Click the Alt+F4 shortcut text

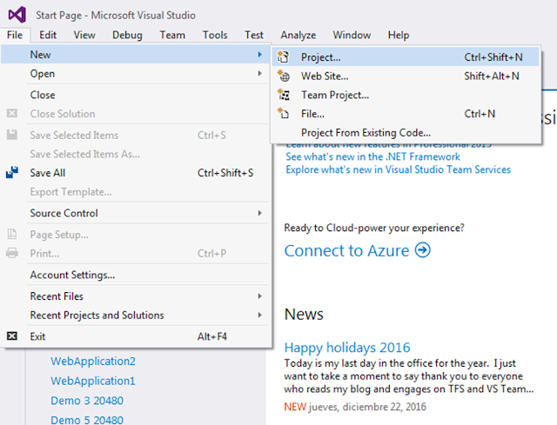pos(212,336)
